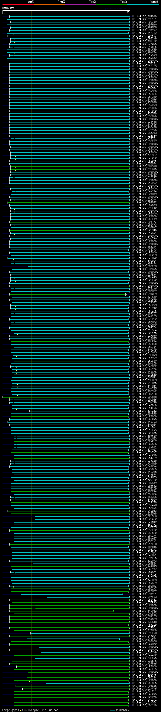Select hit UniRef100_A9NXI4

(144, 52)
